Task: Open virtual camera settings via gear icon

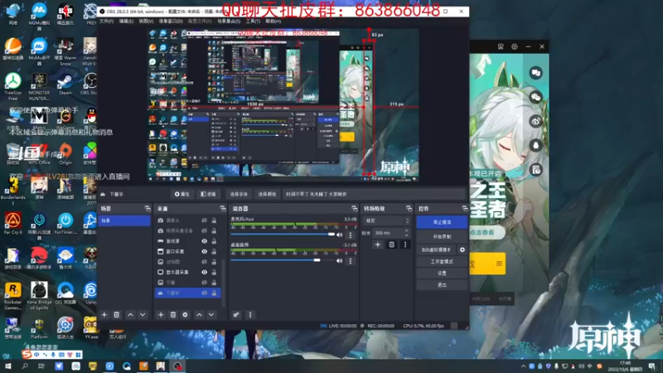Action: [x=462, y=250]
